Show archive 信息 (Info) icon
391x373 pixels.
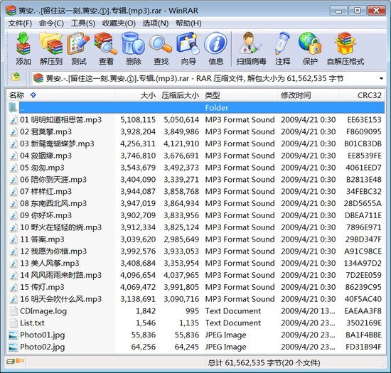[215, 44]
